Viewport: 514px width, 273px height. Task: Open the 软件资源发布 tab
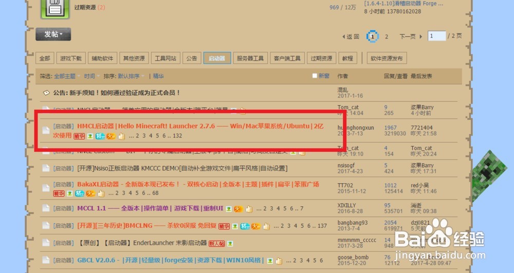(x=387, y=59)
